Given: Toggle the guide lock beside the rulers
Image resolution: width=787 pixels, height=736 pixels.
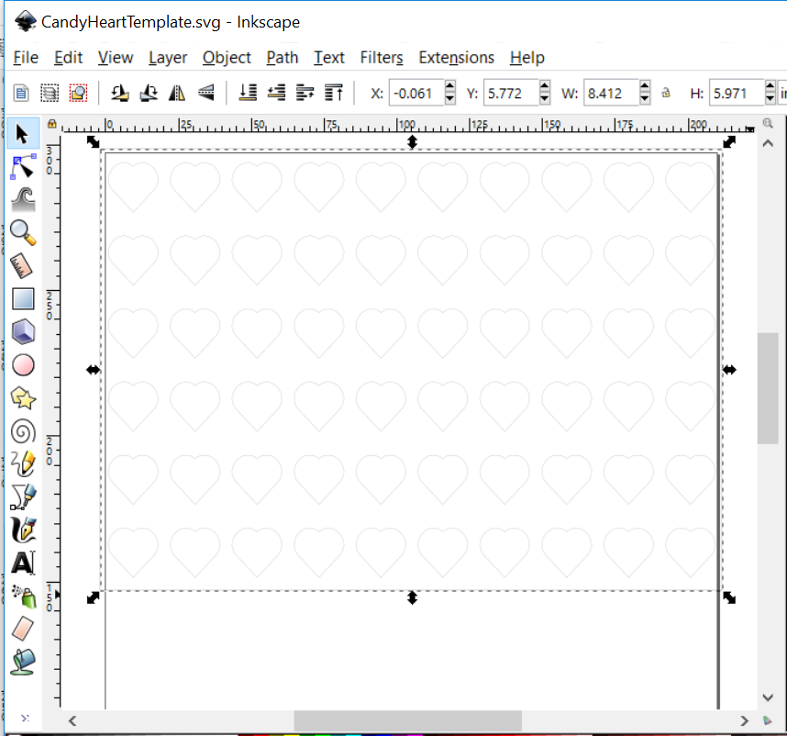Looking at the screenshot, I should coord(52,121).
